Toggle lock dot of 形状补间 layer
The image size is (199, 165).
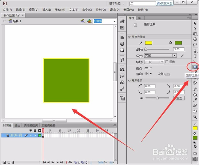[35, 136]
